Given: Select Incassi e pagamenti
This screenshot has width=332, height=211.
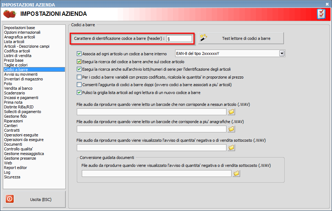Looking at the screenshot, I should click(21, 98).
